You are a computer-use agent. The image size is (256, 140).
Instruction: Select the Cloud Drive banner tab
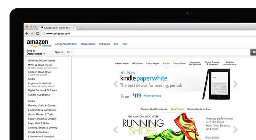click(x=179, y=63)
